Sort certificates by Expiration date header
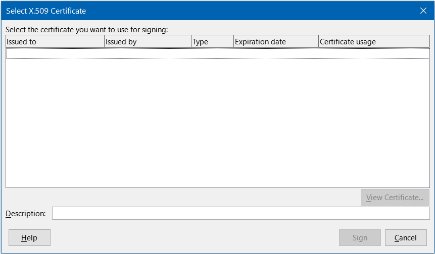Image resolution: width=435 pixels, height=254 pixels. (276, 41)
